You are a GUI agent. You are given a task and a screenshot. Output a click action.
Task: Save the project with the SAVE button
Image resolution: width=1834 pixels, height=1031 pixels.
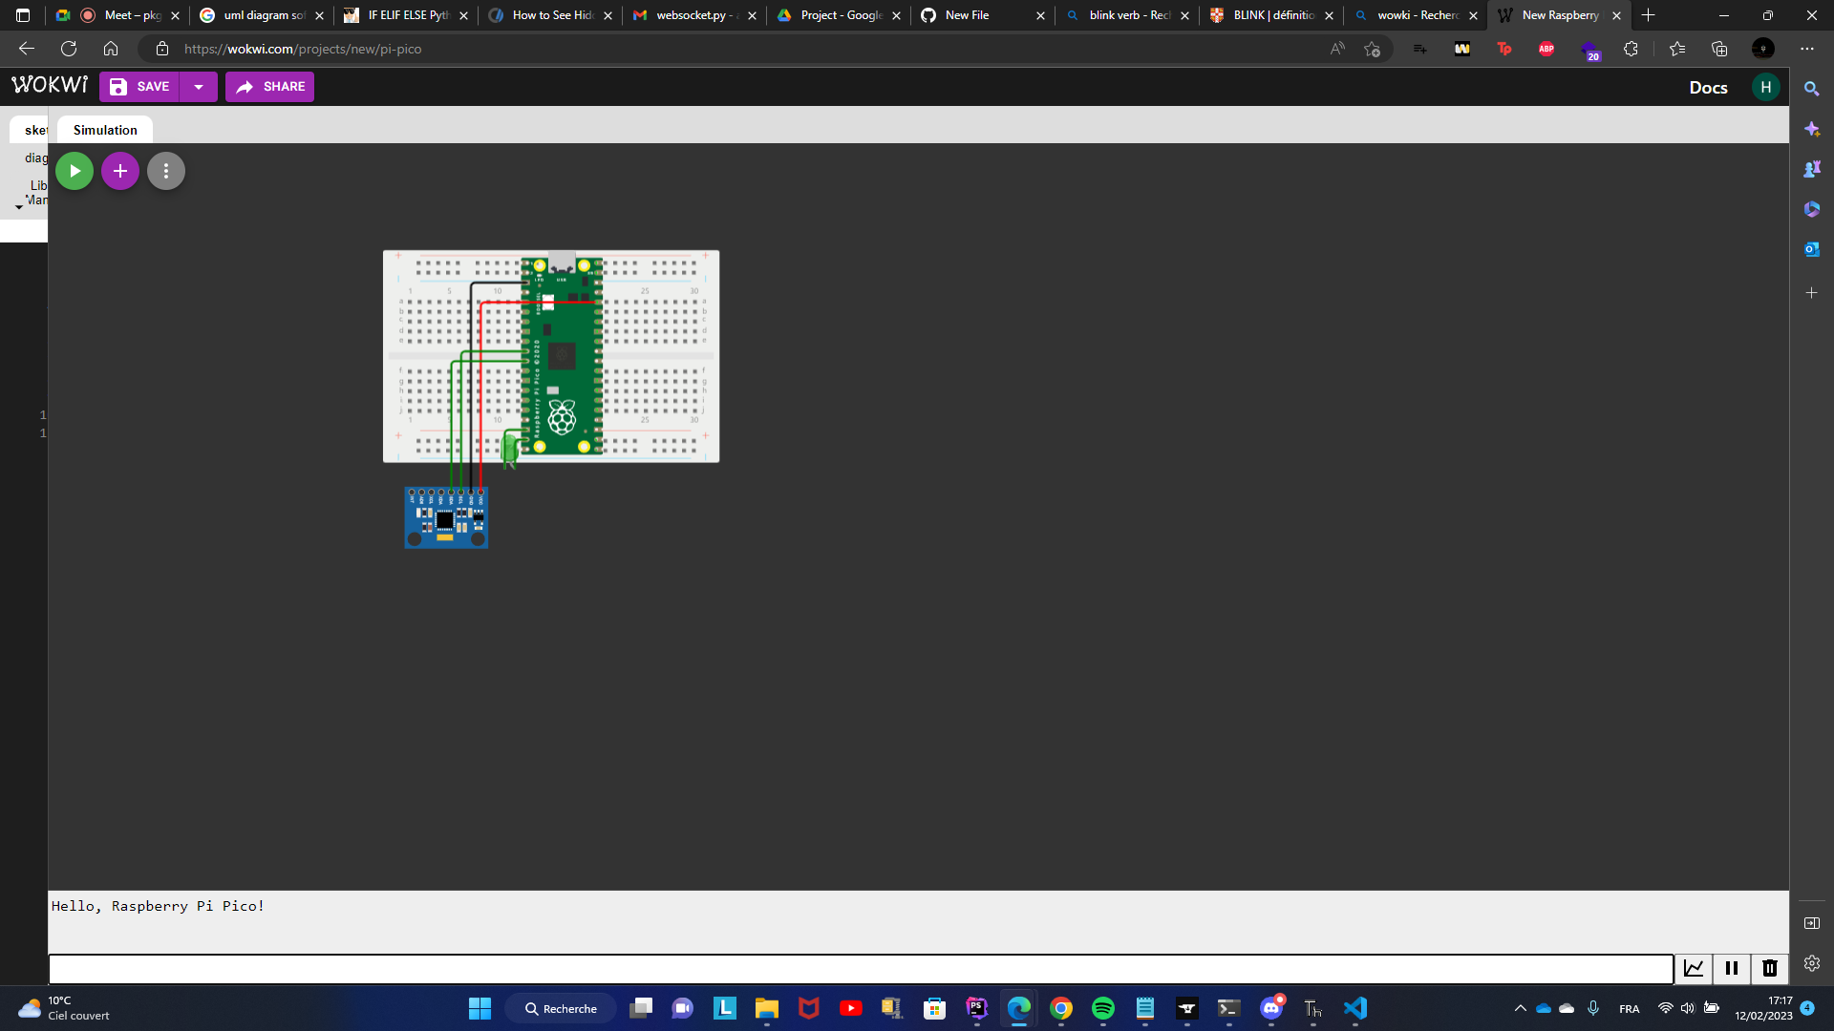141,86
